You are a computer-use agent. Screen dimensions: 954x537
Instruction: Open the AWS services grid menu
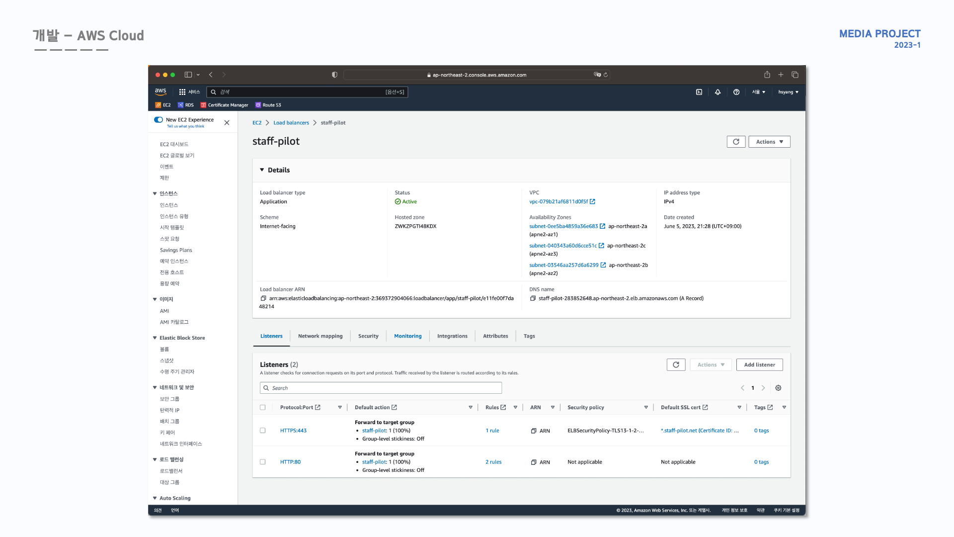pyautogui.click(x=182, y=92)
